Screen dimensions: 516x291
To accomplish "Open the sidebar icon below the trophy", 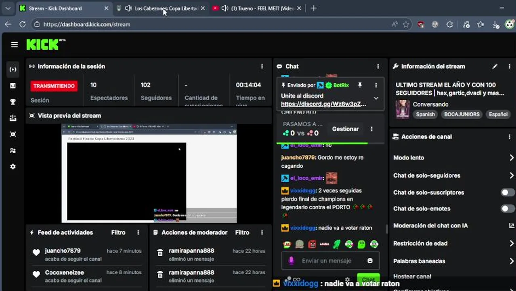I will [13, 118].
